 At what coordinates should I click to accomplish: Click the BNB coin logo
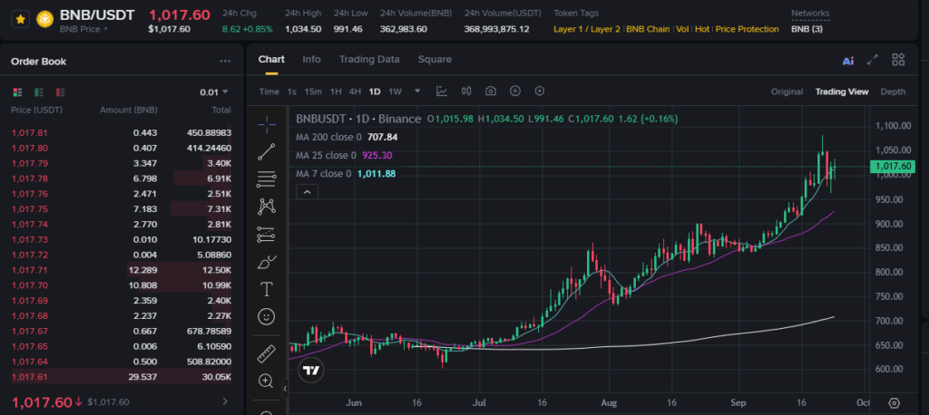[45, 20]
